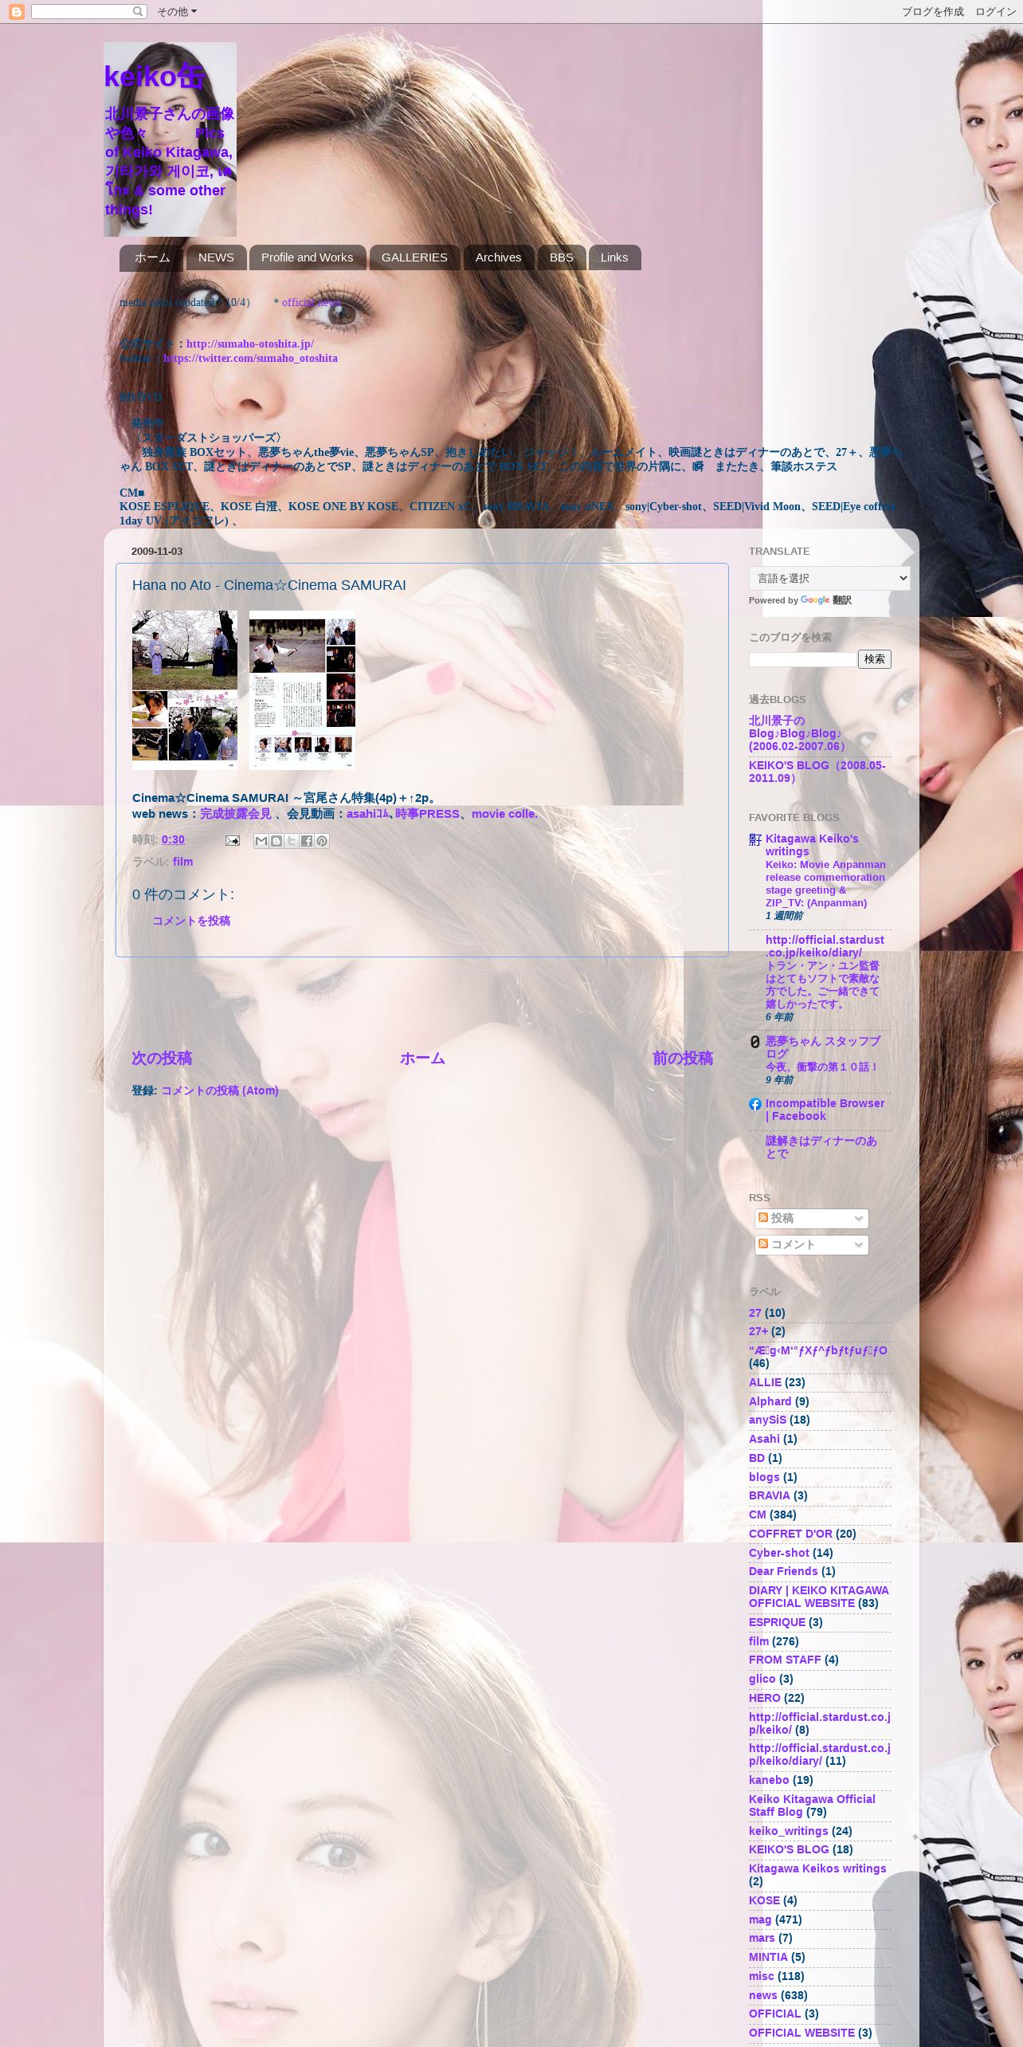Open the Archives tab
Image resolution: width=1023 pixels, height=2047 pixels.
point(498,257)
